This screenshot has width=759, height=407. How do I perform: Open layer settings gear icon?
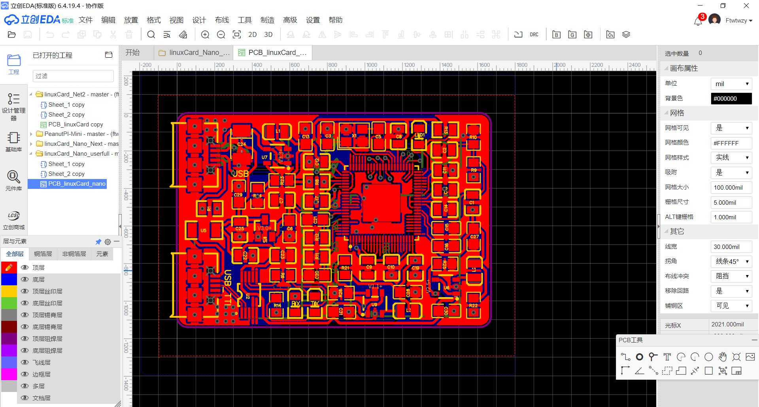tap(108, 242)
